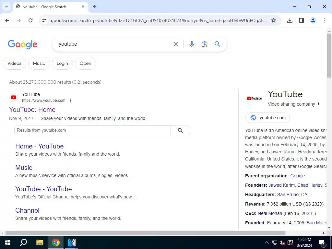Open knowledge panel more options dots

318,104
